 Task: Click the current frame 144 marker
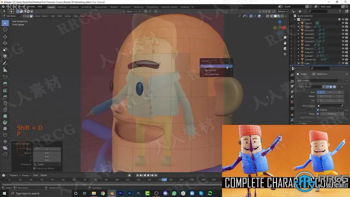coord(164,179)
